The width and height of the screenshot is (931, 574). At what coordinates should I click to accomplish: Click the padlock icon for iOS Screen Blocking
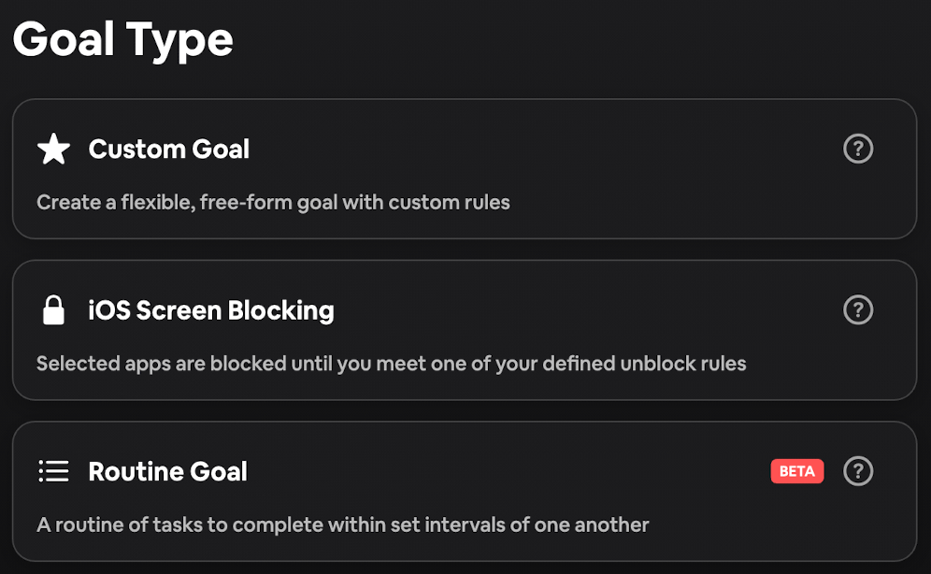(x=53, y=309)
